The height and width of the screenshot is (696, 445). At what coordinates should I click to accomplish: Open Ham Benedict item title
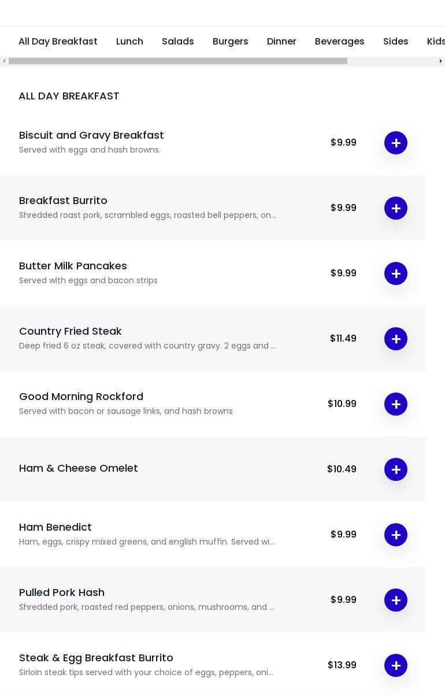tap(55, 527)
